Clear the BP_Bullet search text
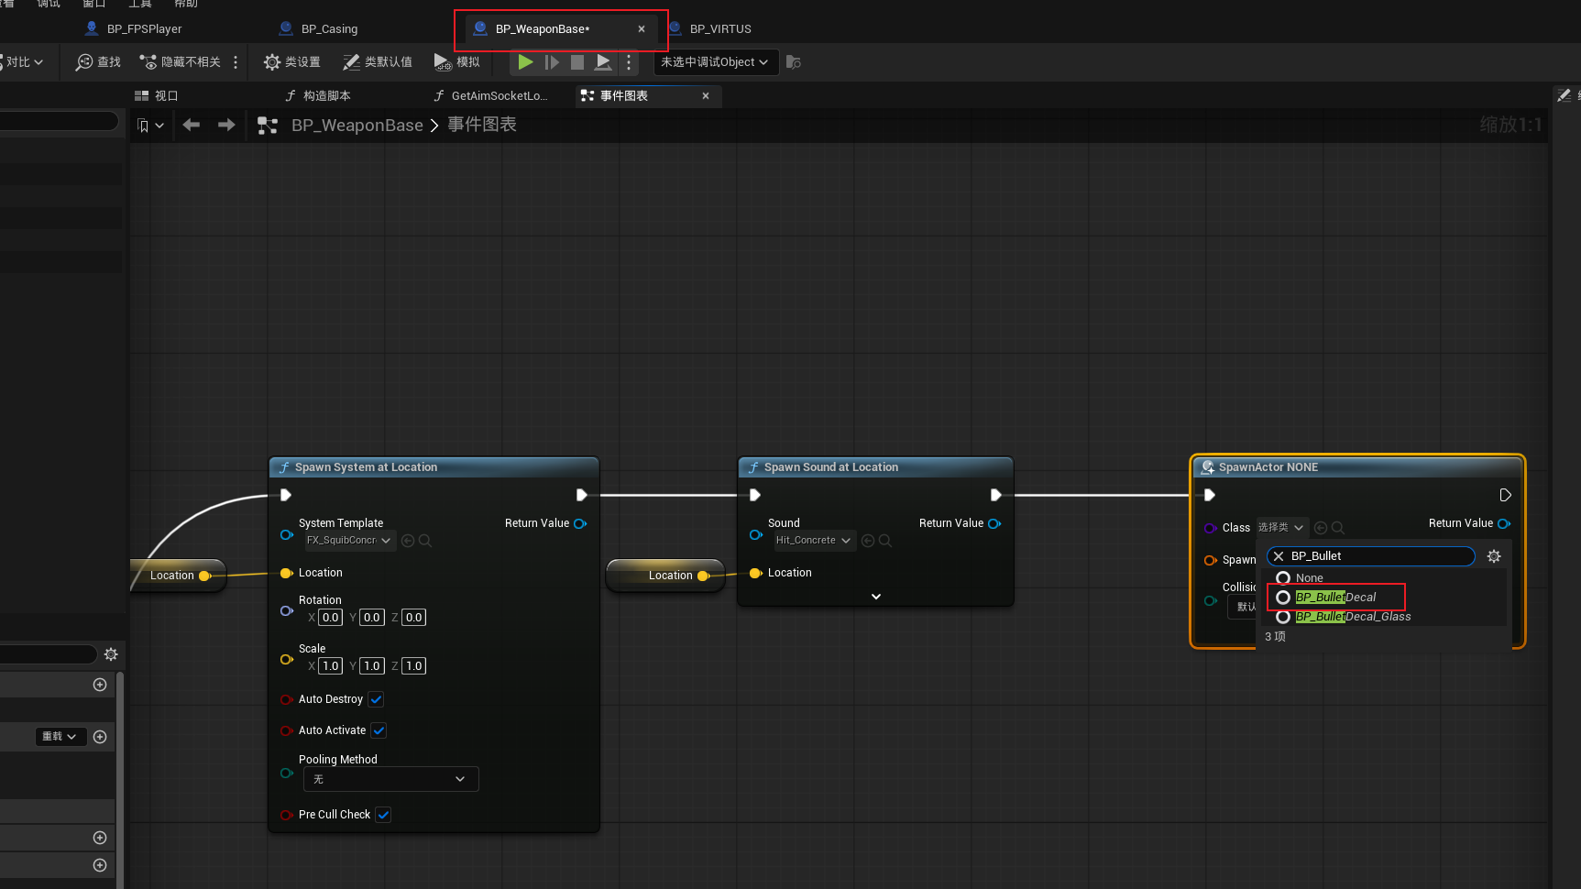 click(x=1279, y=556)
